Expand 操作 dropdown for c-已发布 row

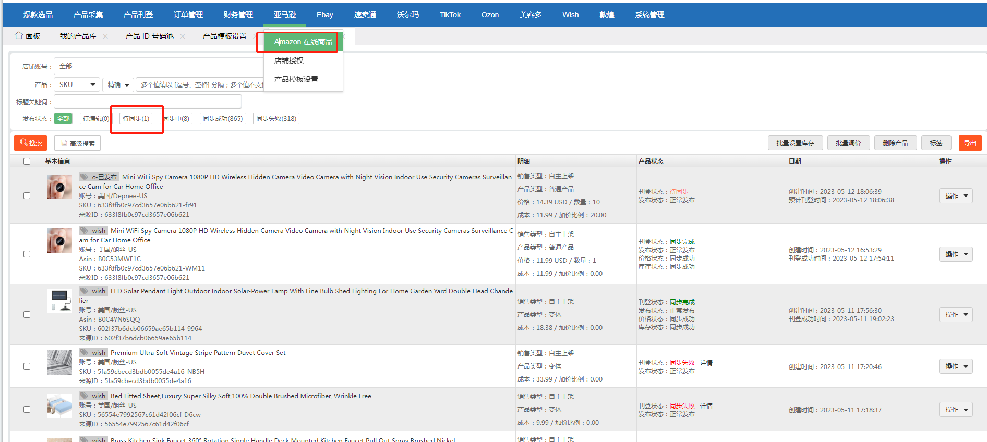(x=956, y=195)
